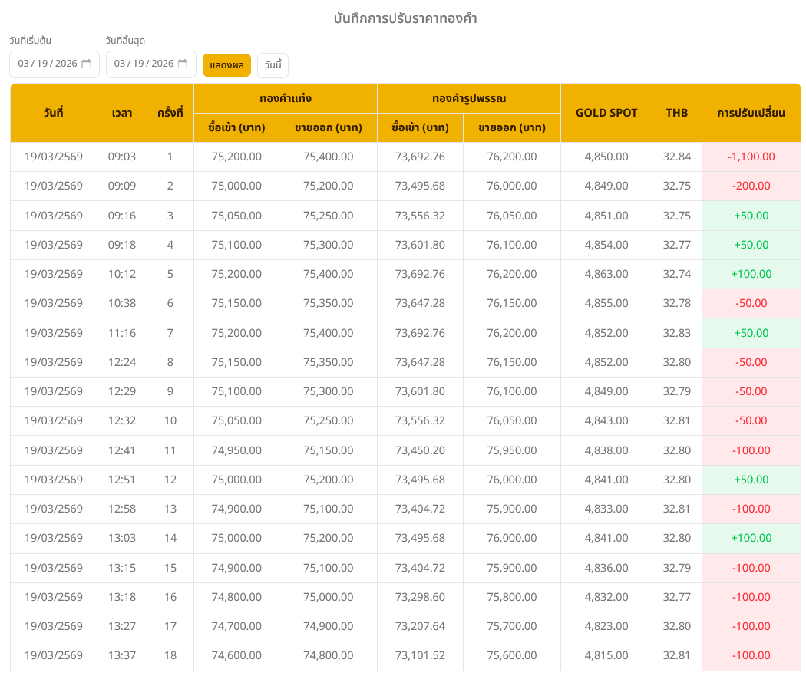Click the page title บันทึกการปรับราคาทองคำ
The width and height of the screenshot is (806, 676).
[x=405, y=18]
